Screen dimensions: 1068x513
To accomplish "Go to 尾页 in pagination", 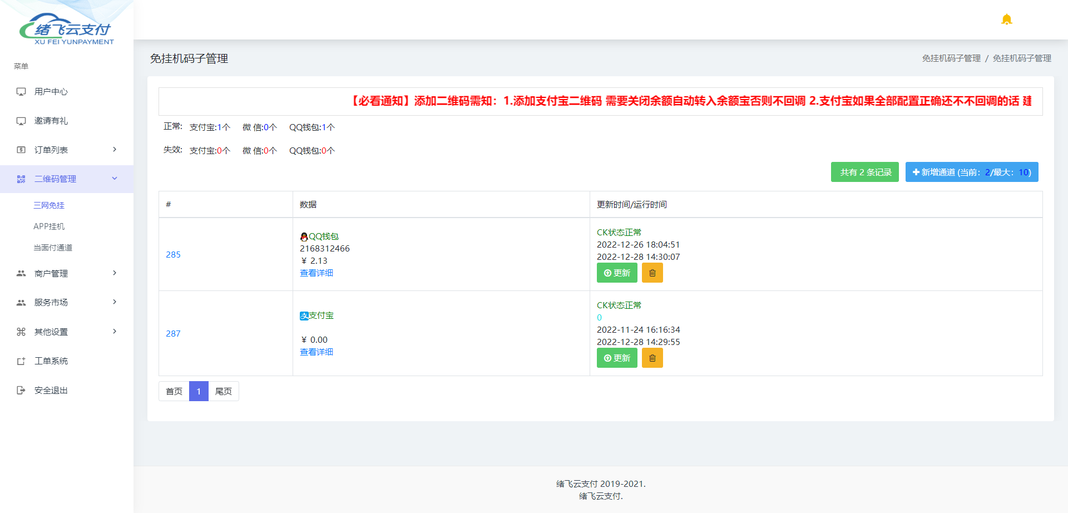I will click(x=224, y=391).
